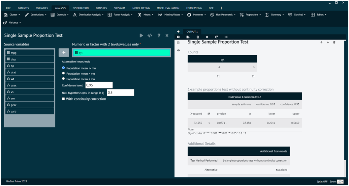Refresh output with the circular arrow icon

216,37
